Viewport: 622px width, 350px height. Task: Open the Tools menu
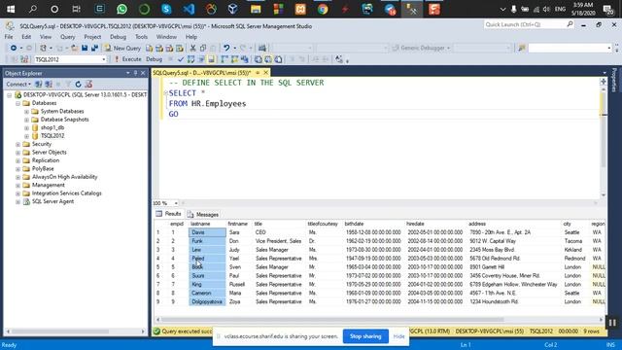click(x=141, y=37)
